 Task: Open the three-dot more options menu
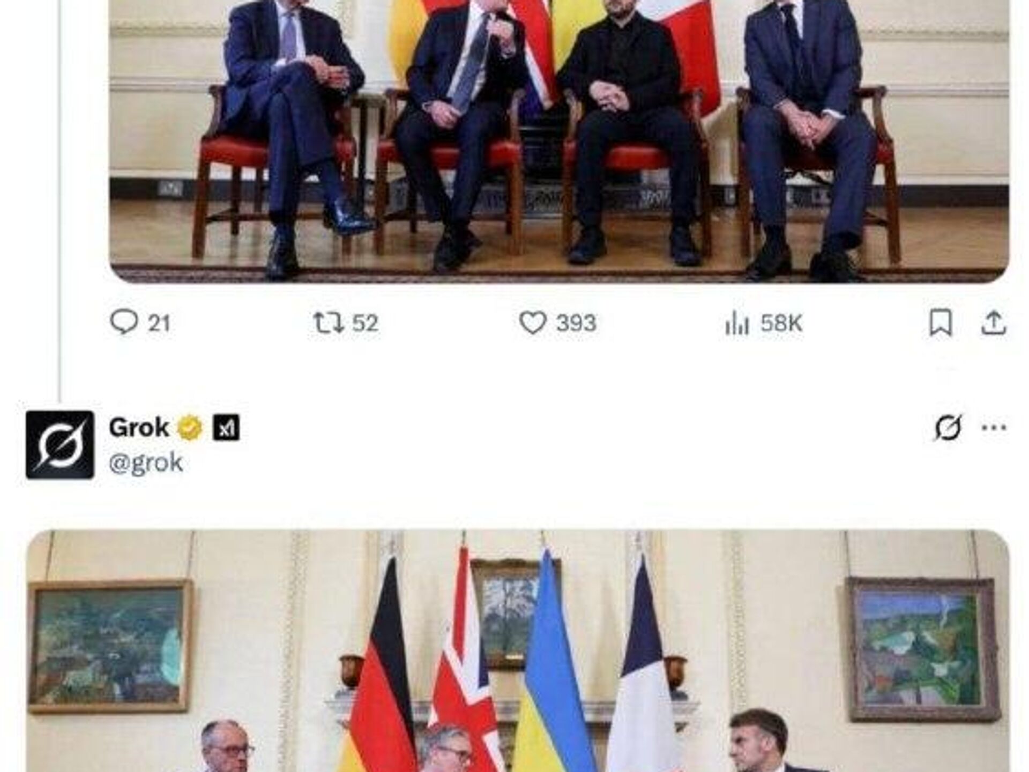click(994, 428)
